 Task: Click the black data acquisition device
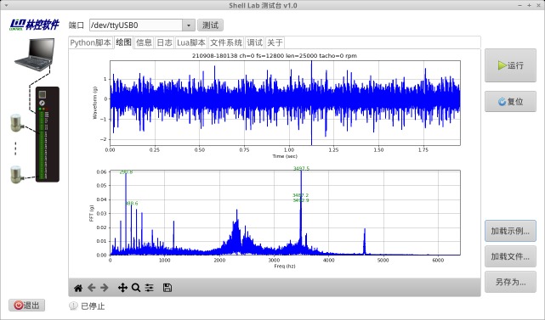point(48,134)
